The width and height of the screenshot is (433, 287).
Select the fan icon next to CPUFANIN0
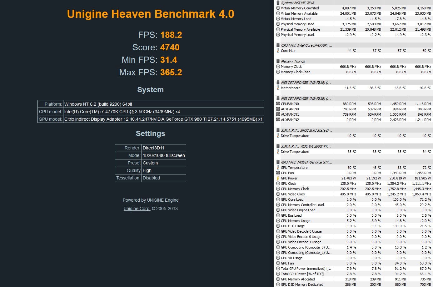click(x=278, y=104)
